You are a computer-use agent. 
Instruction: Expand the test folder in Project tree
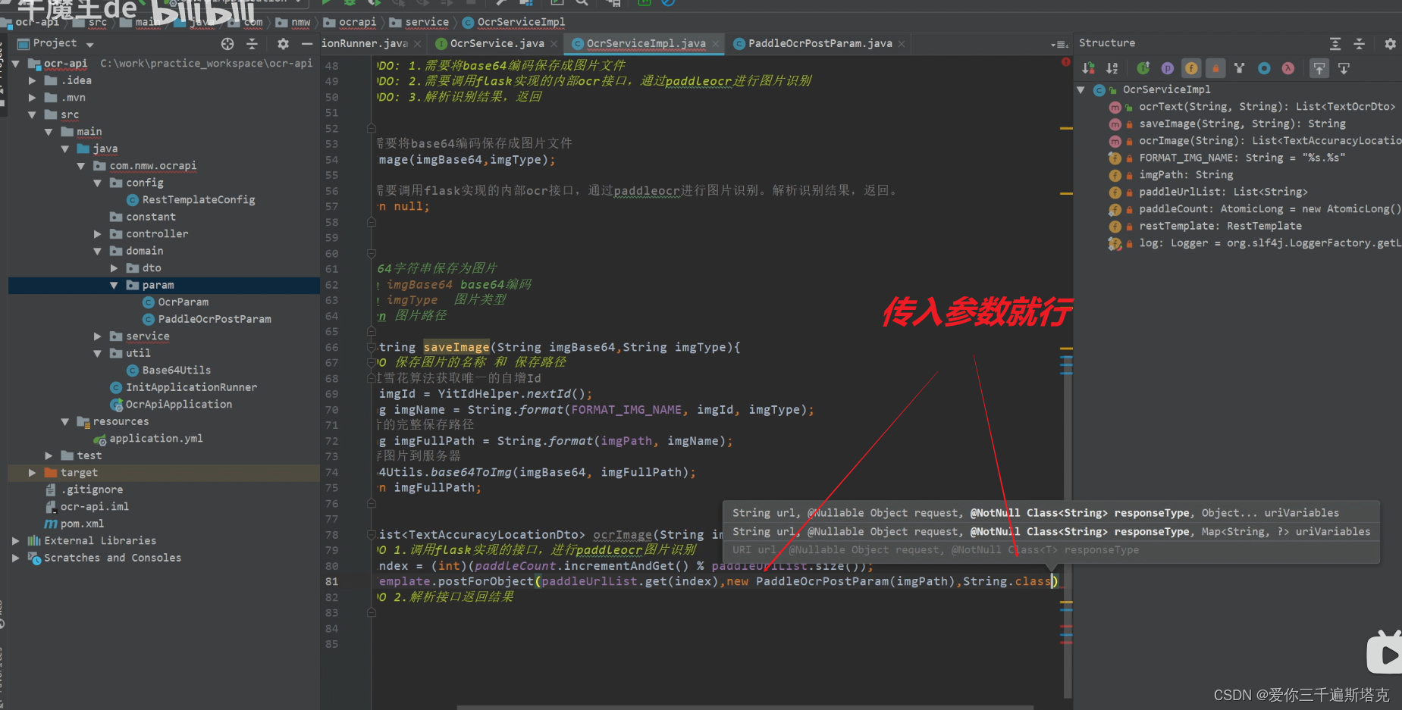49,455
